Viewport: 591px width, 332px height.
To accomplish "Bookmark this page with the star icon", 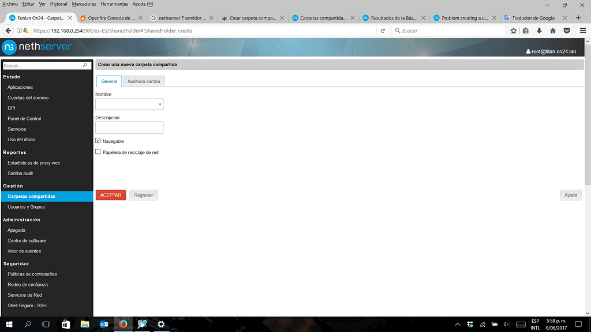I will (513, 31).
